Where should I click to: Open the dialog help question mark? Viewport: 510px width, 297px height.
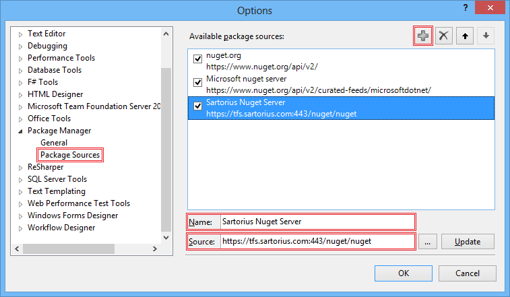[x=466, y=7]
